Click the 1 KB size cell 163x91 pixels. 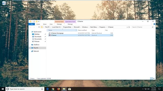pos(111,33)
